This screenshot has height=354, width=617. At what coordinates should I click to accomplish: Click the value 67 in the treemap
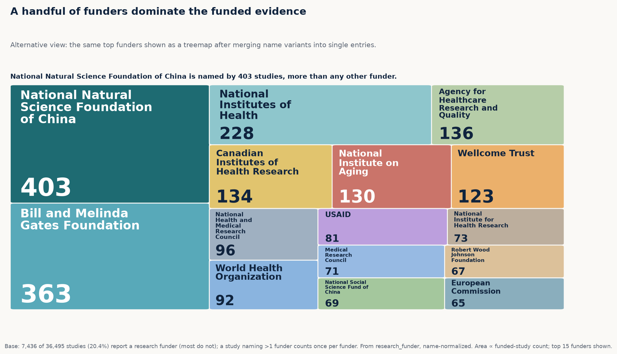458,271
